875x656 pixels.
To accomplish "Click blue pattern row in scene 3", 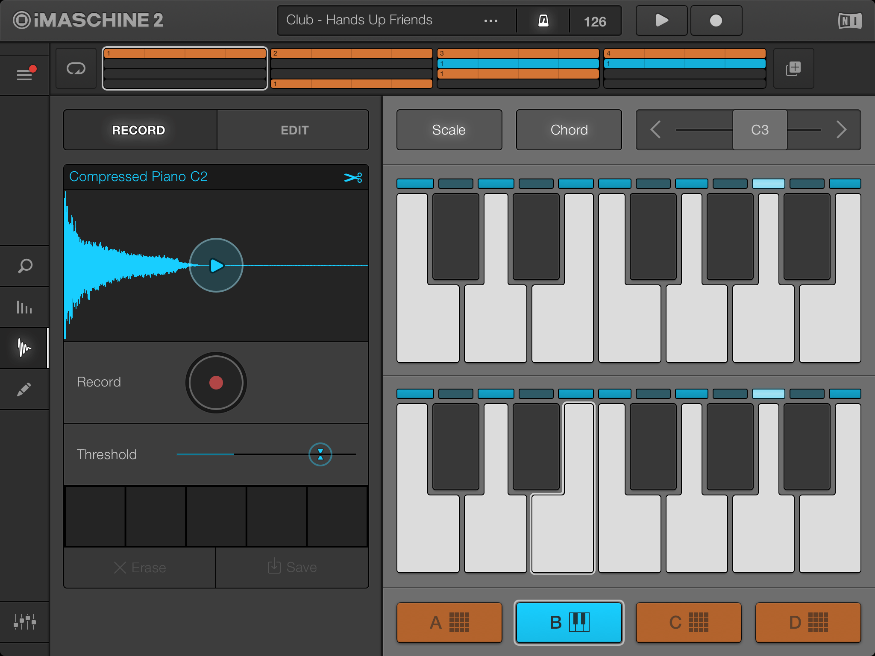I will pyautogui.click(x=518, y=64).
